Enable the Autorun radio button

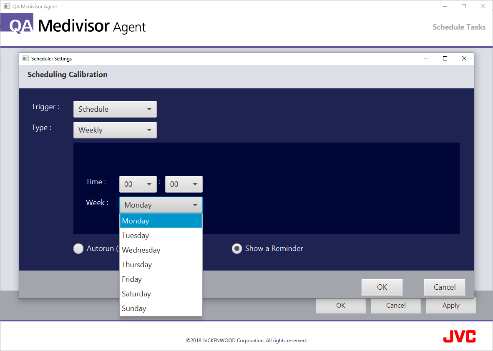click(x=78, y=248)
